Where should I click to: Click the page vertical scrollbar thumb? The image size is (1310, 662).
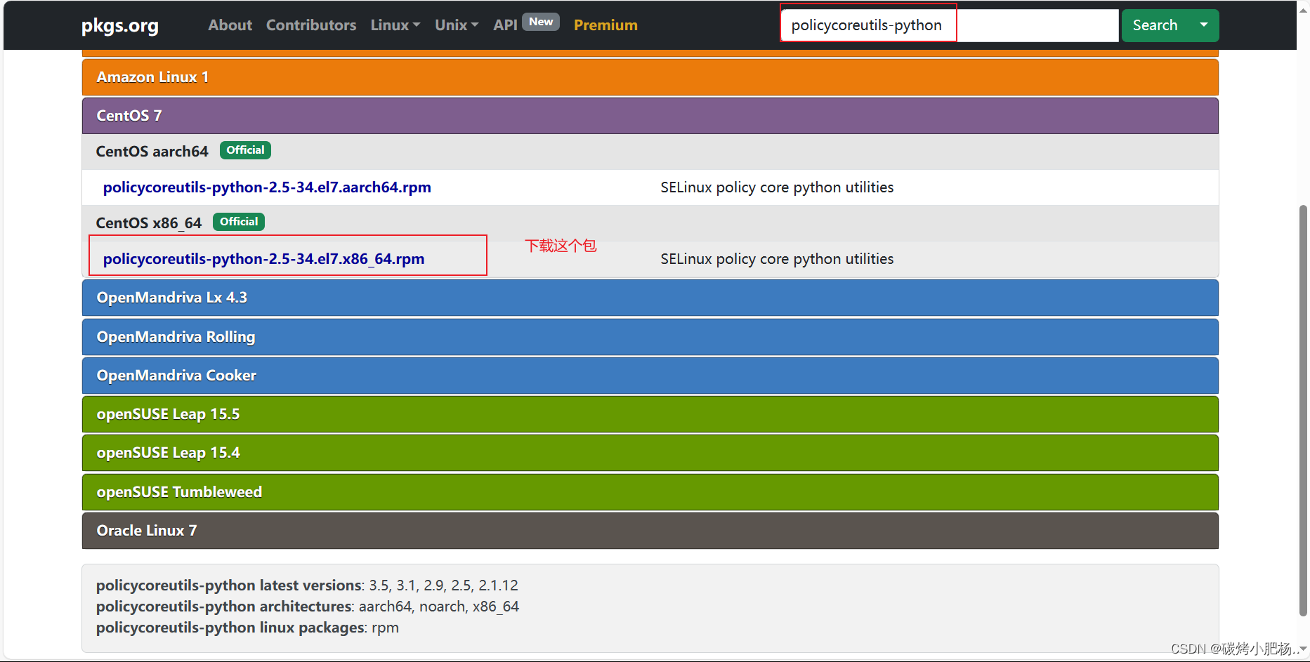pos(1303,411)
